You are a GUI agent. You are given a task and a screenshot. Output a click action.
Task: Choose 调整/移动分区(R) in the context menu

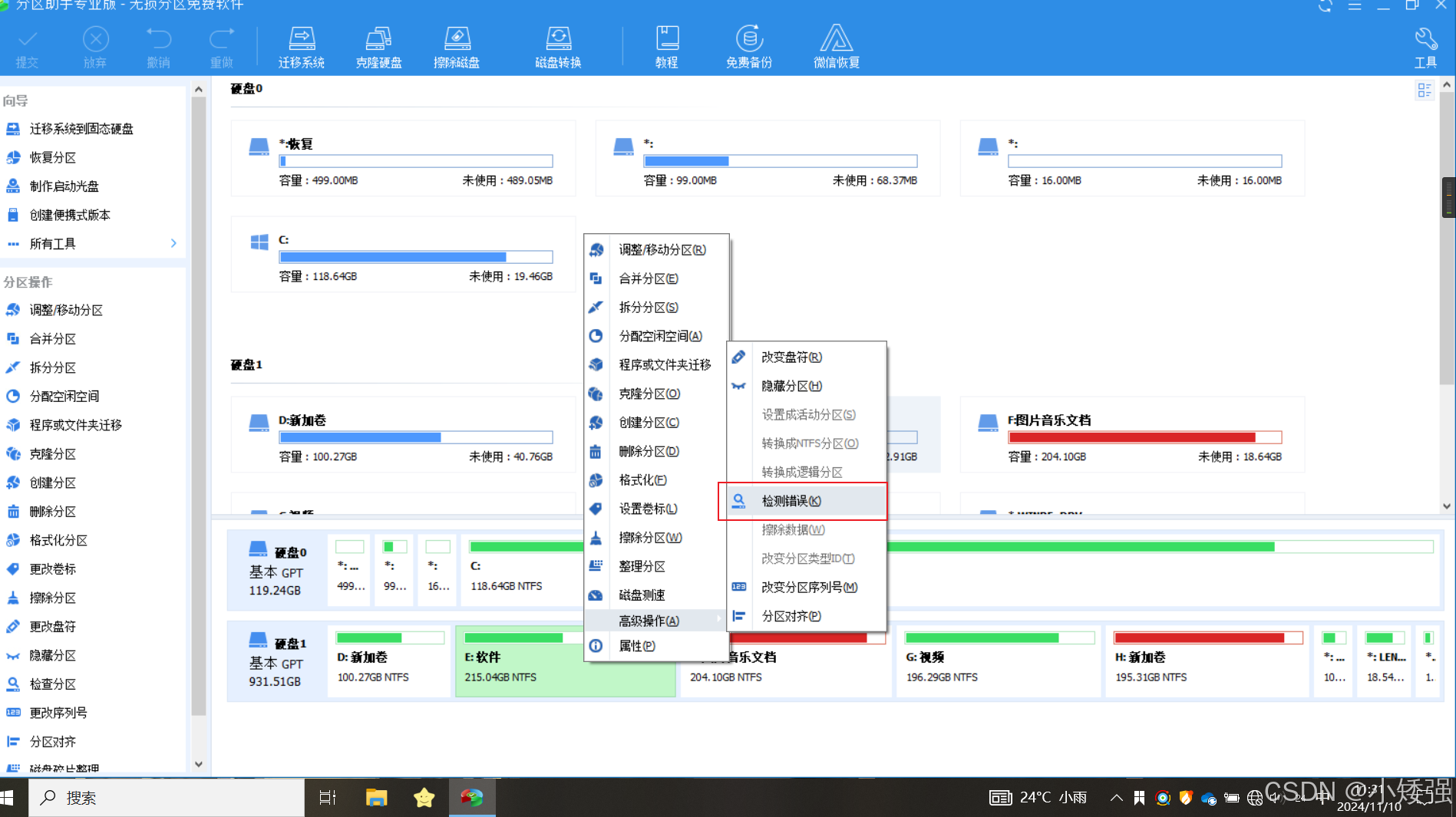[x=656, y=249]
